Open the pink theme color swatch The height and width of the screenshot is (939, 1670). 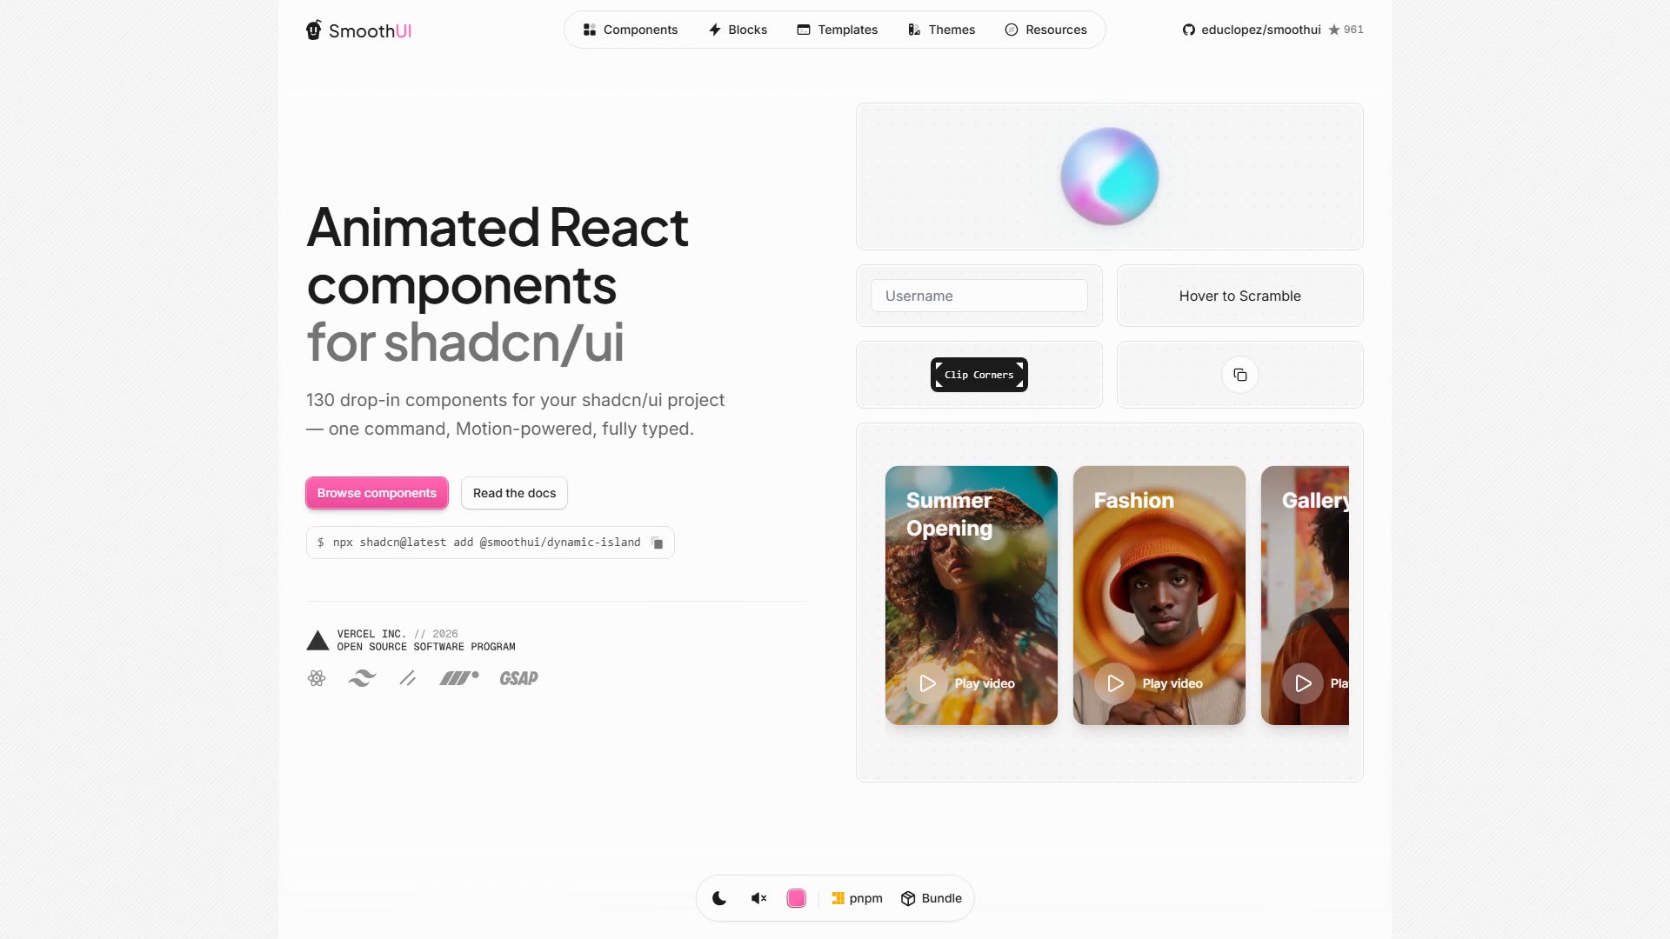[796, 898]
